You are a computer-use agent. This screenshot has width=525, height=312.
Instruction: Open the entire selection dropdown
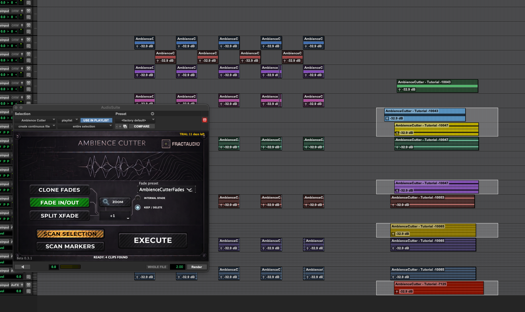click(85, 126)
